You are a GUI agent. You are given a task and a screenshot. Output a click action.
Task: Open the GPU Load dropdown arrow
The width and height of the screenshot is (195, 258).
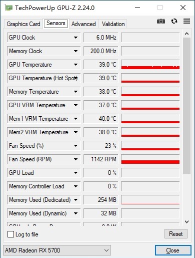tap(75, 173)
